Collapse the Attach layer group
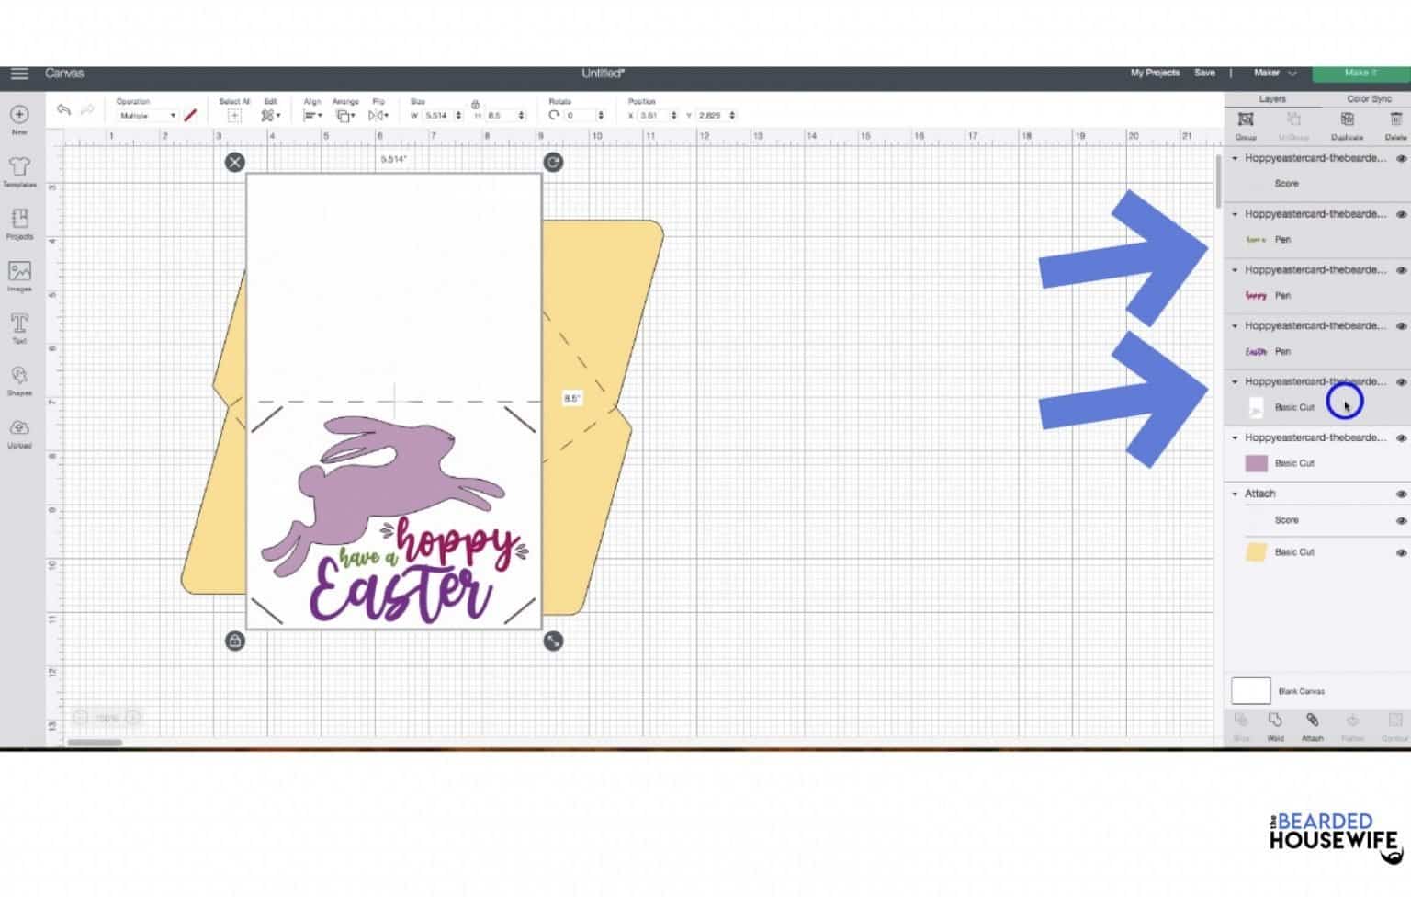This screenshot has height=897, width=1411. pos(1235,494)
